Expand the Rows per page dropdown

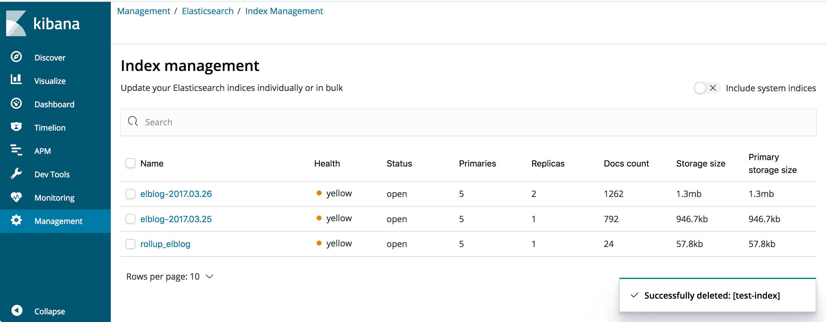coord(170,277)
